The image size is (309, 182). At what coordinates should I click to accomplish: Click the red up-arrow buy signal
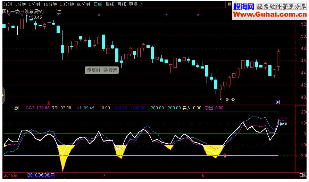pyautogui.click(x=225, y=155)
